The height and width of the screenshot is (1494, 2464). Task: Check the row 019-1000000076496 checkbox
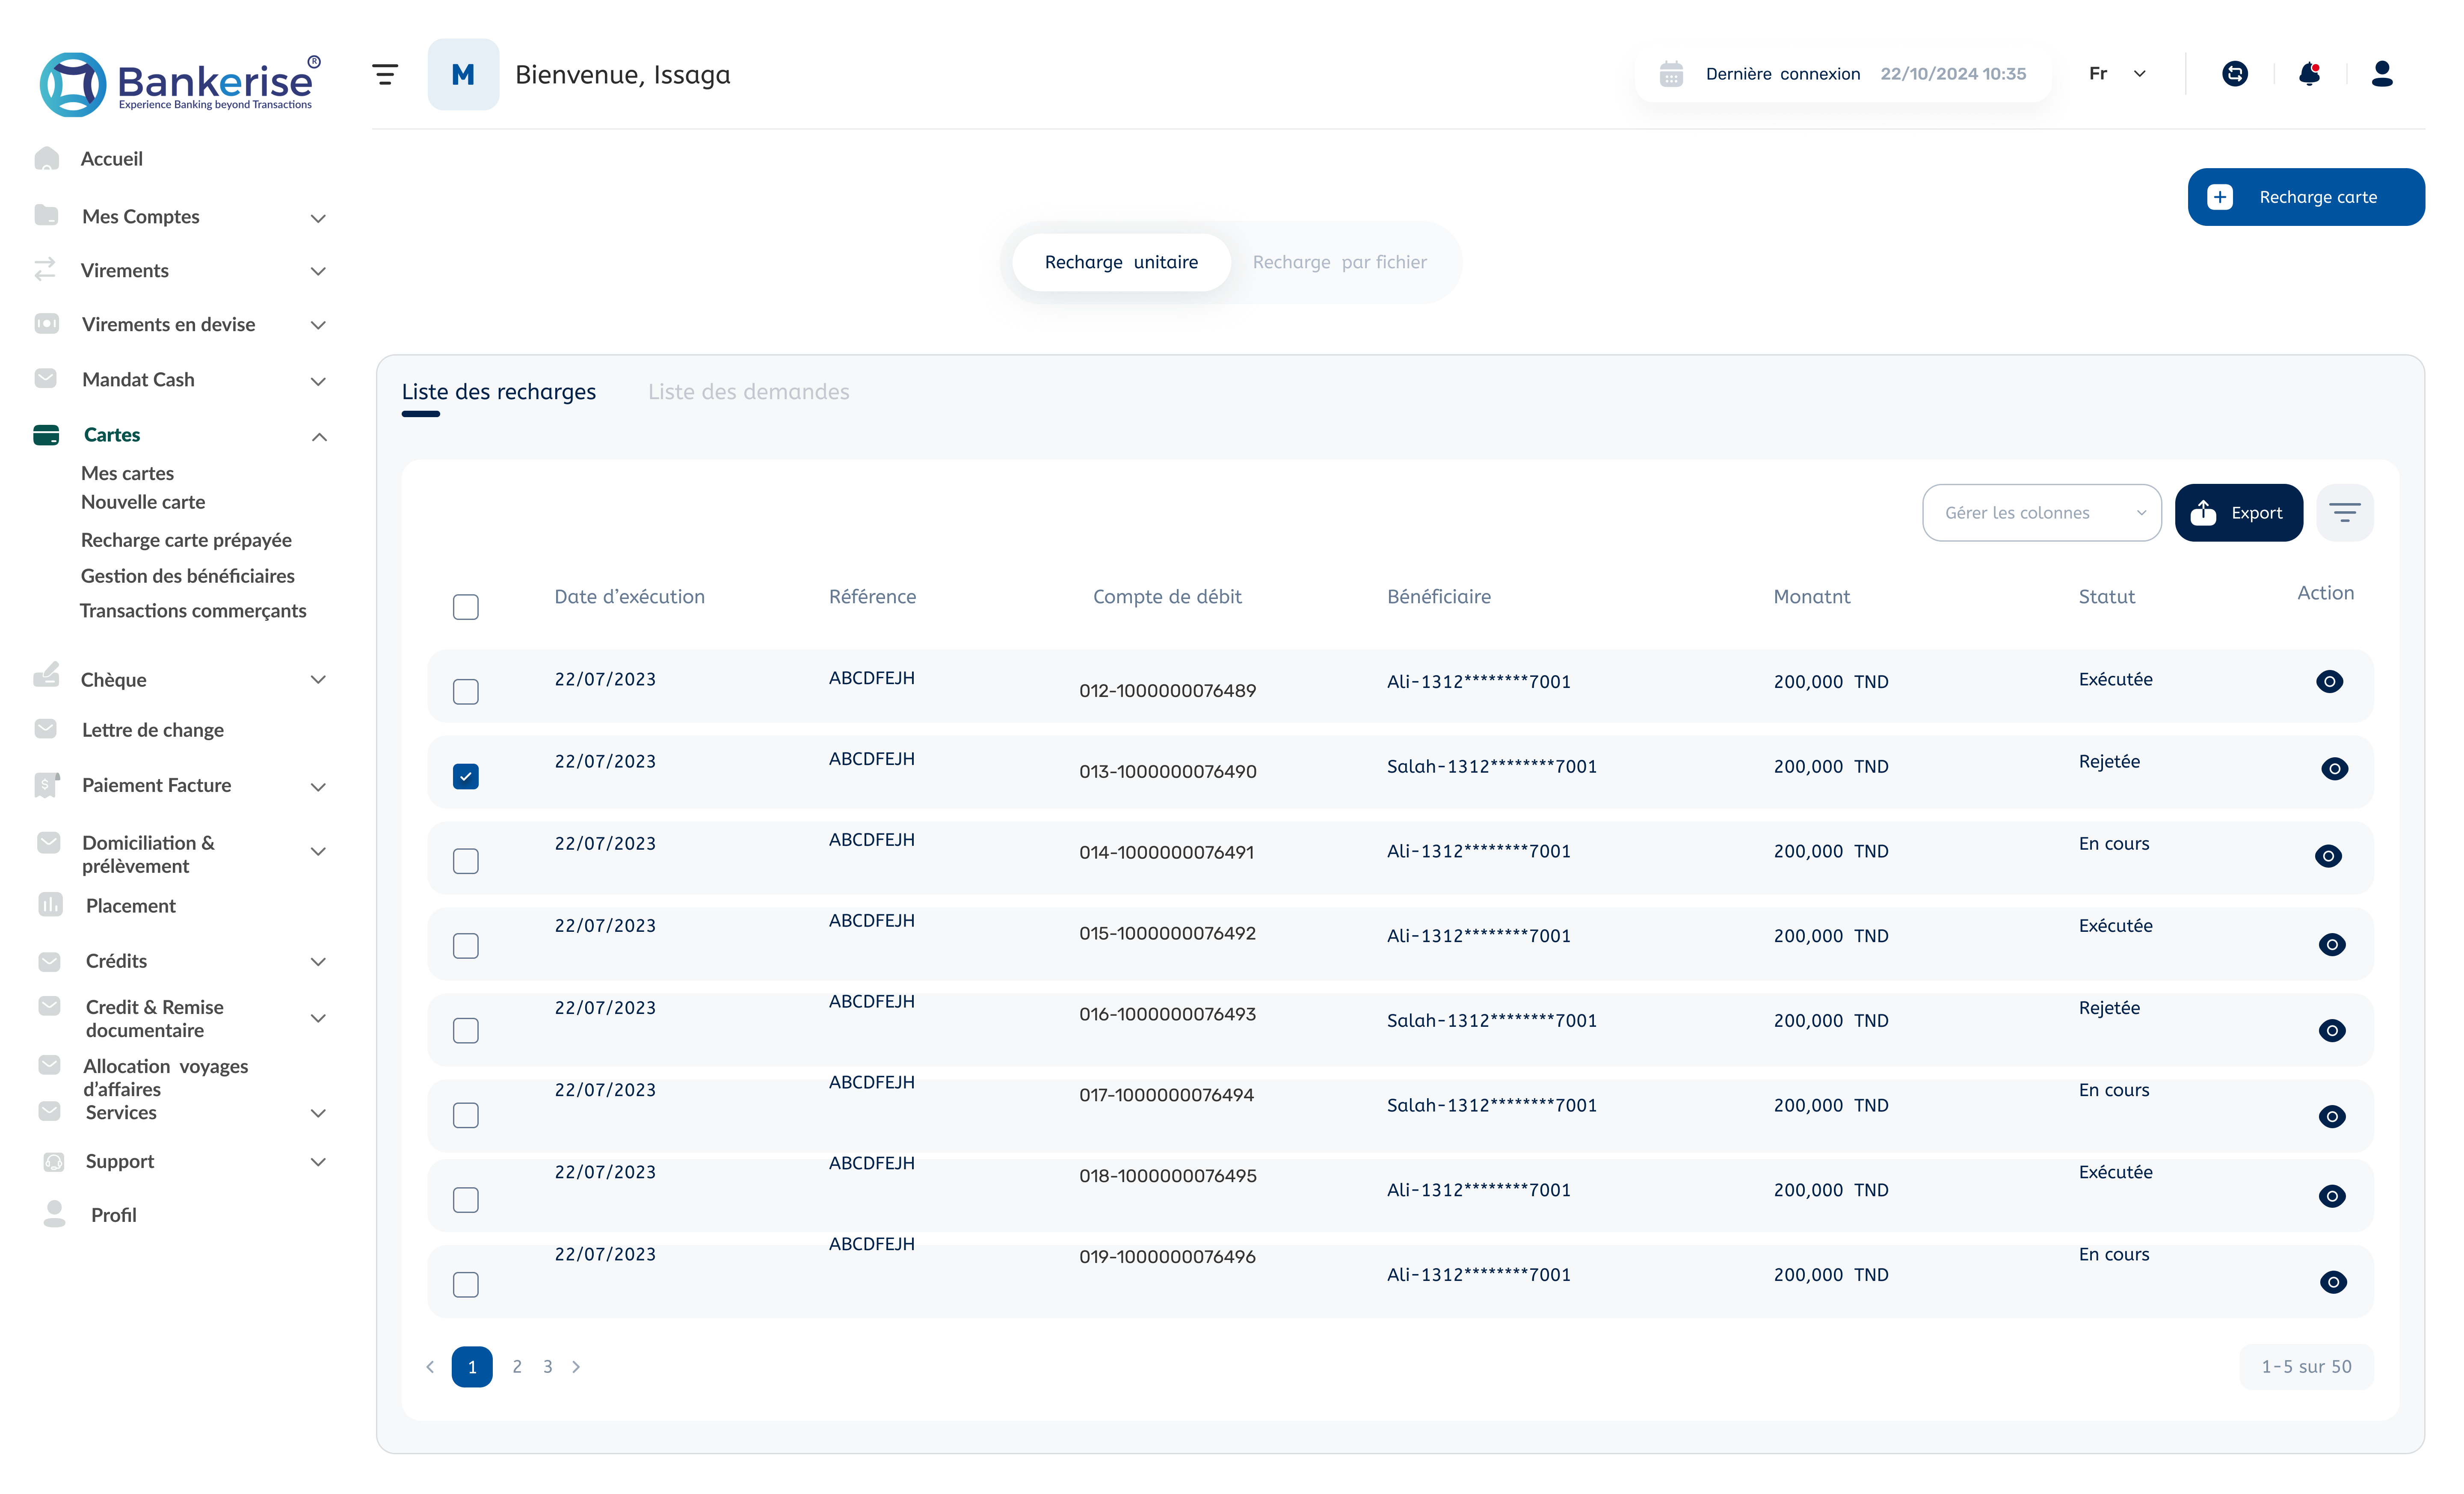coord(466,1285)
